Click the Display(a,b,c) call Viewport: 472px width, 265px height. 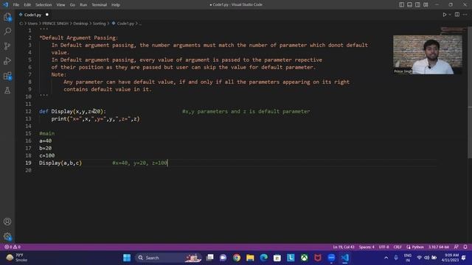point(60,163)
